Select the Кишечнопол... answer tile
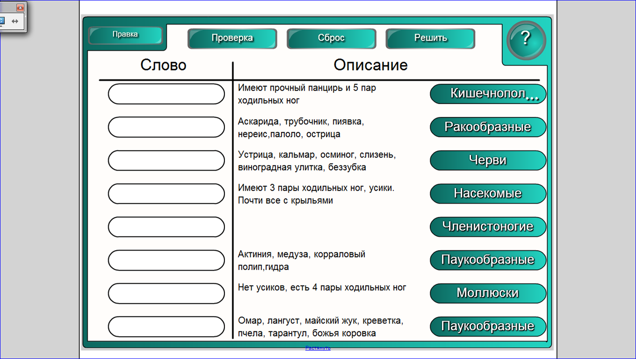Screen dimensions: 636x359 (x=488, y=94)
